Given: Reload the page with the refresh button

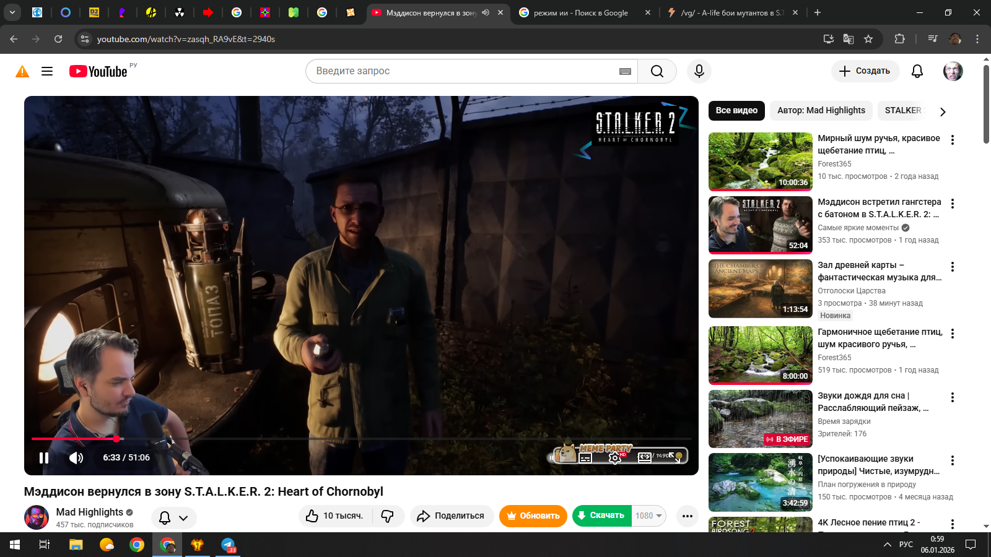Looking at the screenshot, I should click(58, 39).
